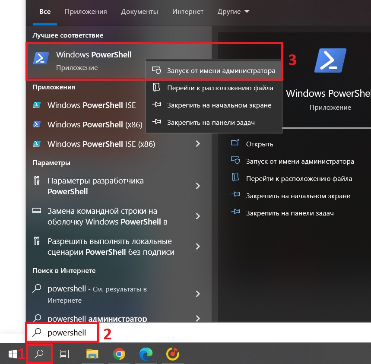Expand arrow for Windows PowerShell ISE (x86)
Screen dimensions: 371x364
[198, 143]
